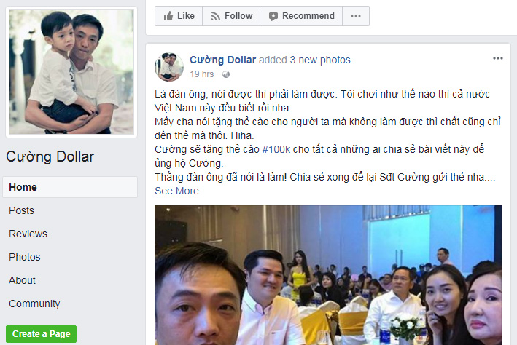This screenshot has height=345, width=517.
Task: Open Cường Dollar's large profile picture
Action: point(71,72)
